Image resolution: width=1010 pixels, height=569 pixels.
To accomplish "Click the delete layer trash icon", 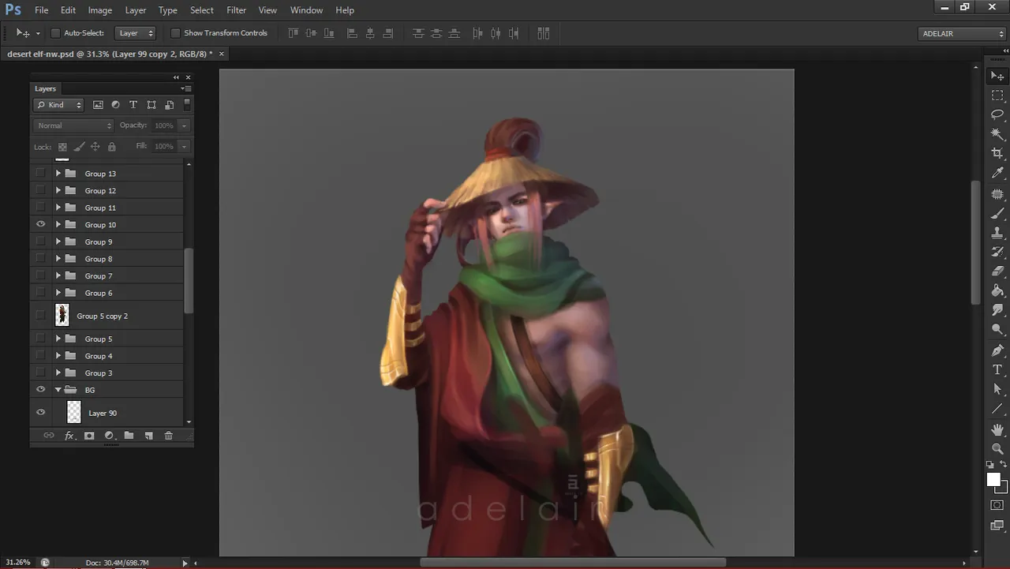I will (168, 436).
